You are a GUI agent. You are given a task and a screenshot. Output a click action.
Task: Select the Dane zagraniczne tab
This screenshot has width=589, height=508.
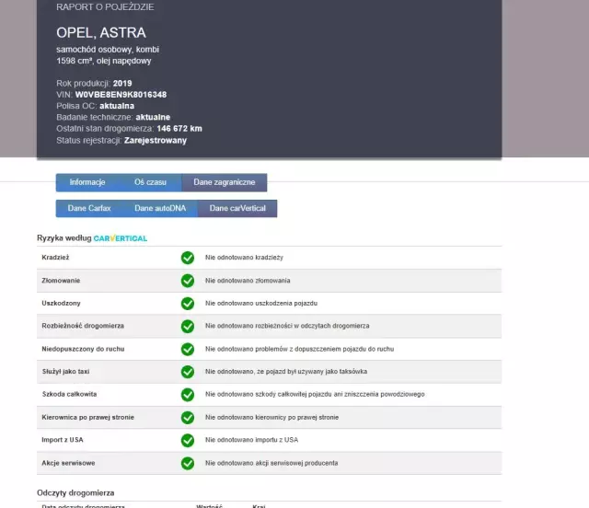pyautogui.click(x=224, y=182)
